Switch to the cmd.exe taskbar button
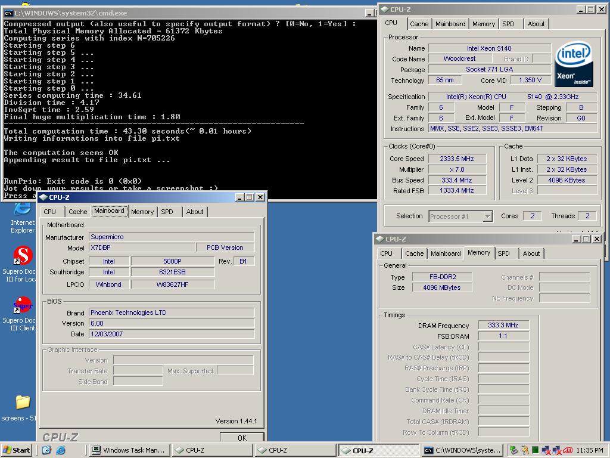610x458 pixels. point(462,450)
